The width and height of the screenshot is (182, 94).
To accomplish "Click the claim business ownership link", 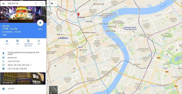I will pos(17,69).
